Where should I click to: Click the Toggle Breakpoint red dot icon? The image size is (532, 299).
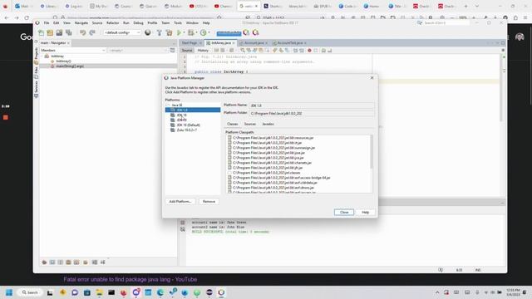pyautogui.click(x=309, y=51)
